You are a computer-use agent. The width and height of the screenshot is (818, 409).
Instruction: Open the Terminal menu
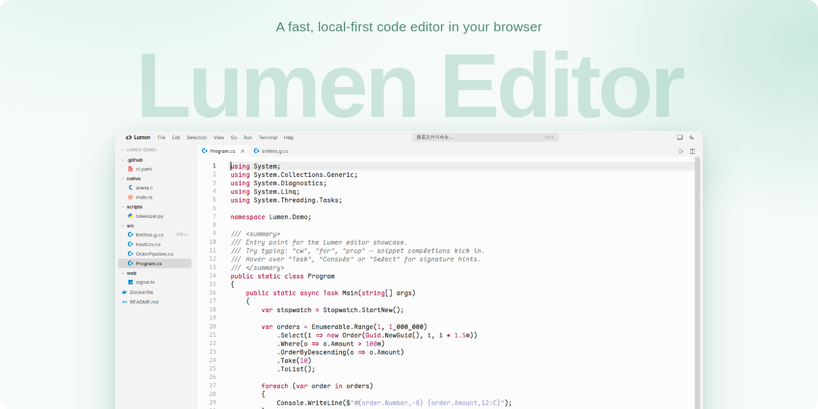pos(268,137)
